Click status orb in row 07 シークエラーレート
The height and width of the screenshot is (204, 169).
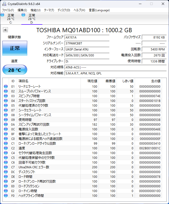(6, 110)
